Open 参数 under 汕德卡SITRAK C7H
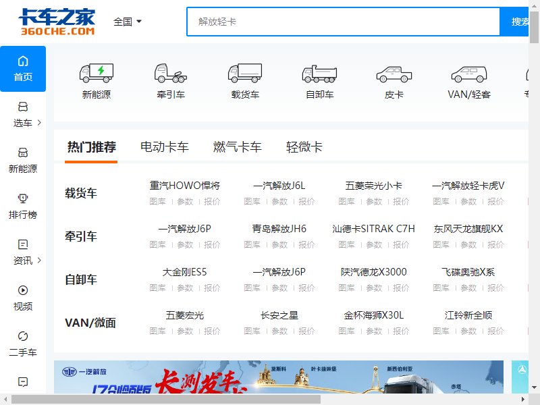Image resolution: width=540 pixels, height=405 pixels. 374,244
